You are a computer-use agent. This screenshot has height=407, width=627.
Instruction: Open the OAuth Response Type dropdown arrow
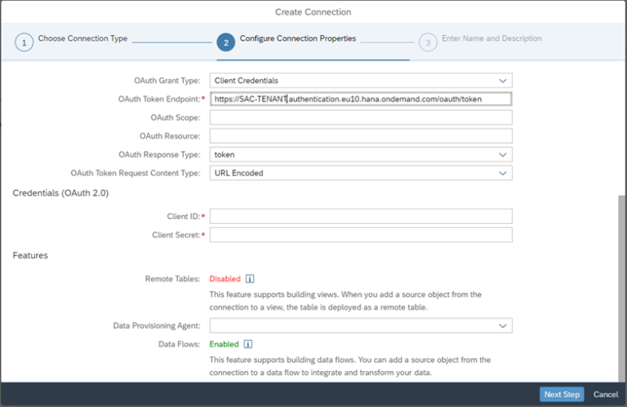[x=502, y=155]
